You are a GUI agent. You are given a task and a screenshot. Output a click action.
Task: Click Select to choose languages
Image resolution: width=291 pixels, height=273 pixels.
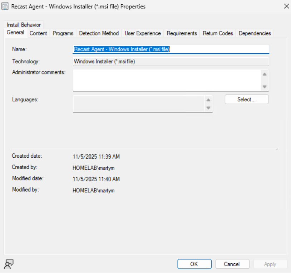click(x=246, y=99)
